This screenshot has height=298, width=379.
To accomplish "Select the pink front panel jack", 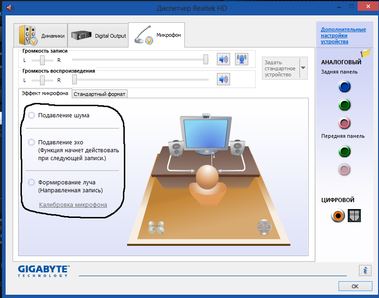I will point(345,169).
